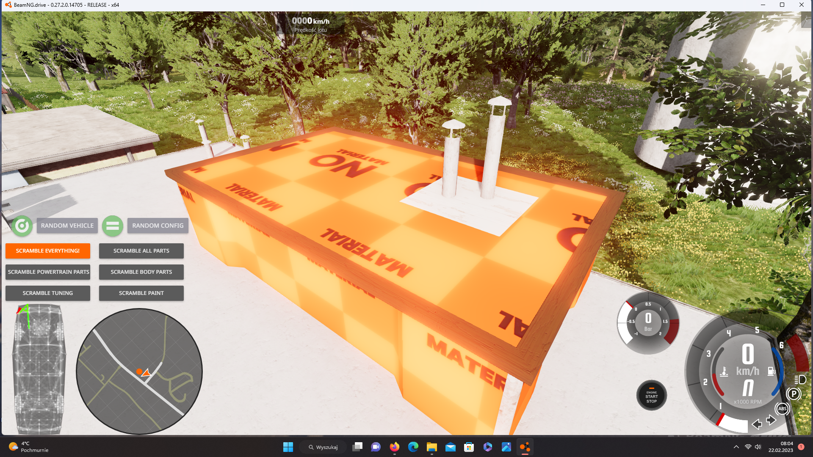Select SCRAMBLE POWERTRAIN PARTS
This screenshot has width=813, height=457.
coord(48,272)
